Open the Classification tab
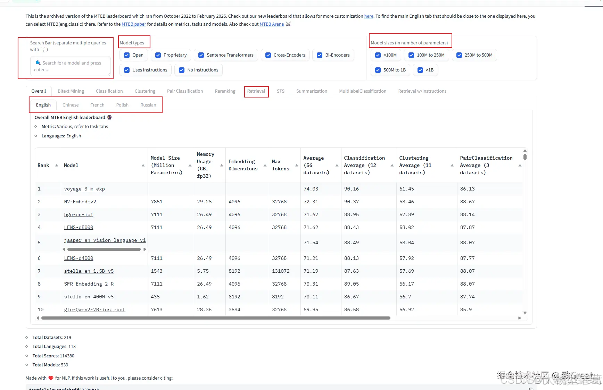The height and width of the screenshot is (390, 603). (x=109, y=91)
